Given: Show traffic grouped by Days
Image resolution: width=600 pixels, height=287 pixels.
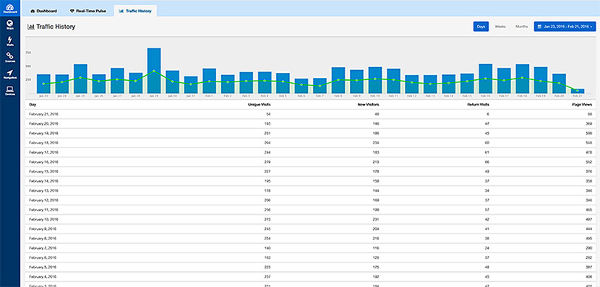Looking at the screenshot, I should click(x=481, y=27).
